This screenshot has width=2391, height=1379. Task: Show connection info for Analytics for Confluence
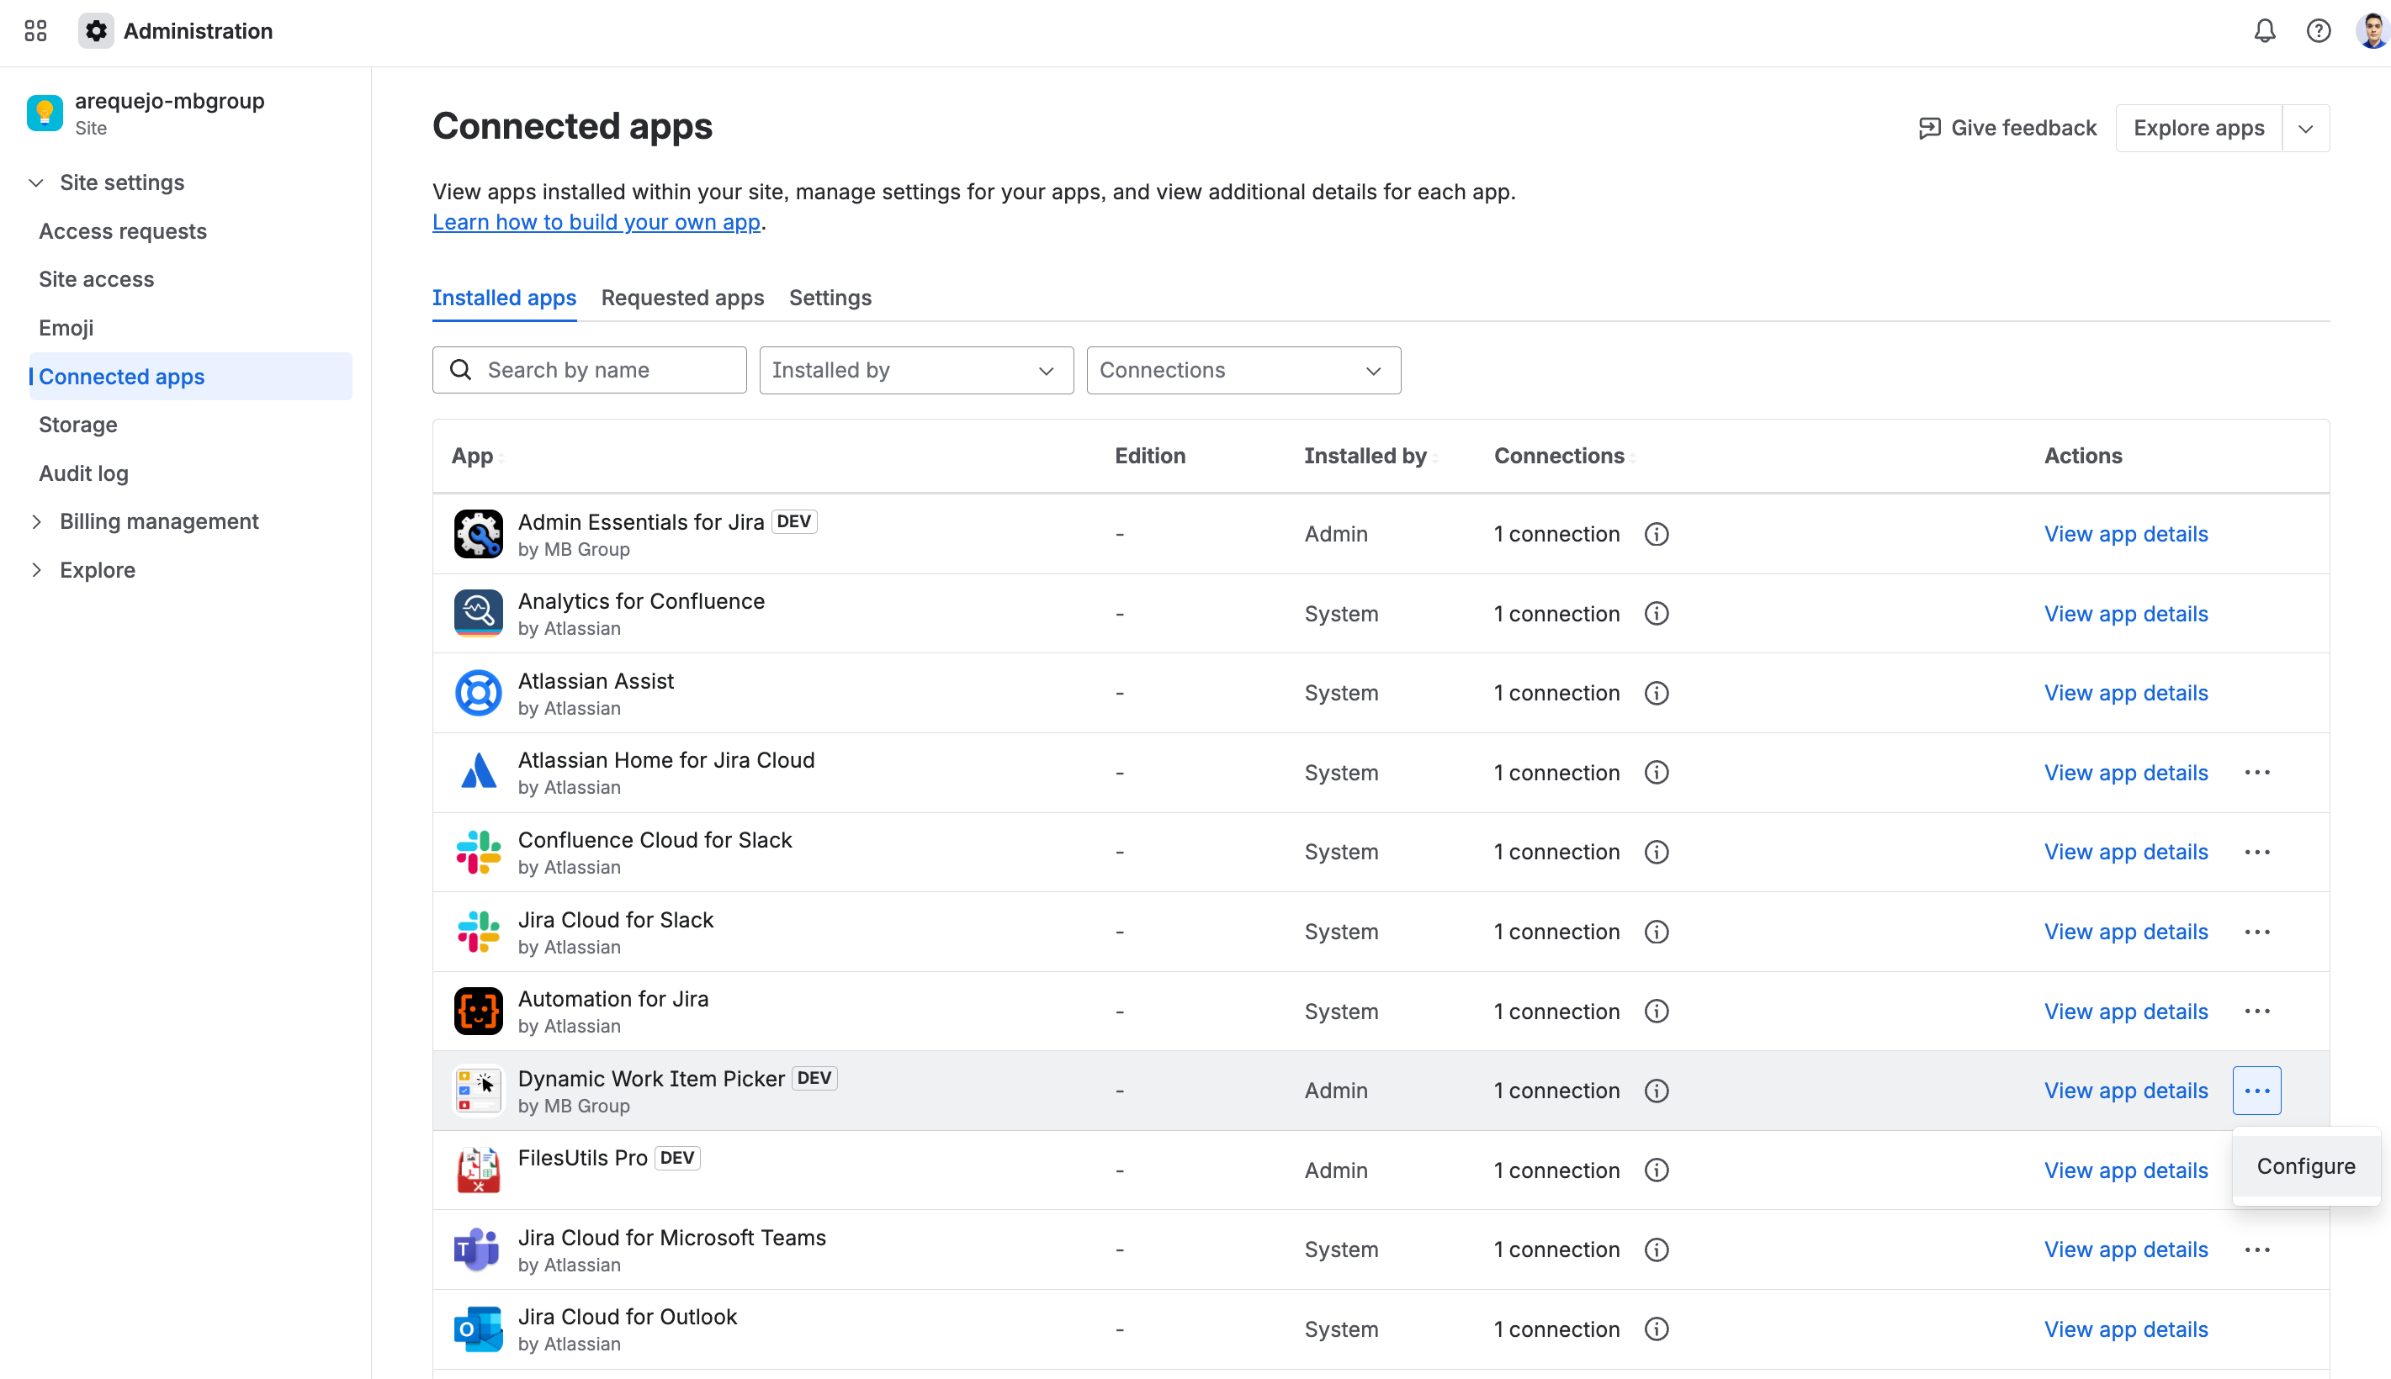coord(1656,614)
